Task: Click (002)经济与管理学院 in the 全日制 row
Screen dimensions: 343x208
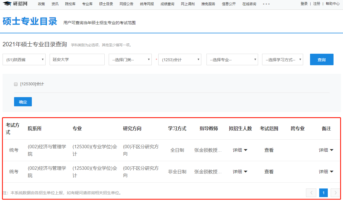Action: coord(47,150)
